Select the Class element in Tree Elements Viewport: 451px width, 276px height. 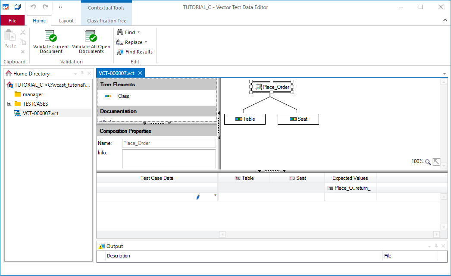click(125, 96)
